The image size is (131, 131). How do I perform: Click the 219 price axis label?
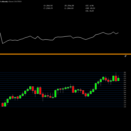[125, 91]
